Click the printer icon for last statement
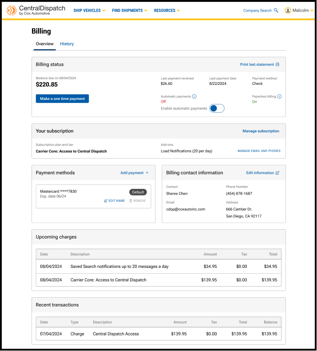 (277, 64)
